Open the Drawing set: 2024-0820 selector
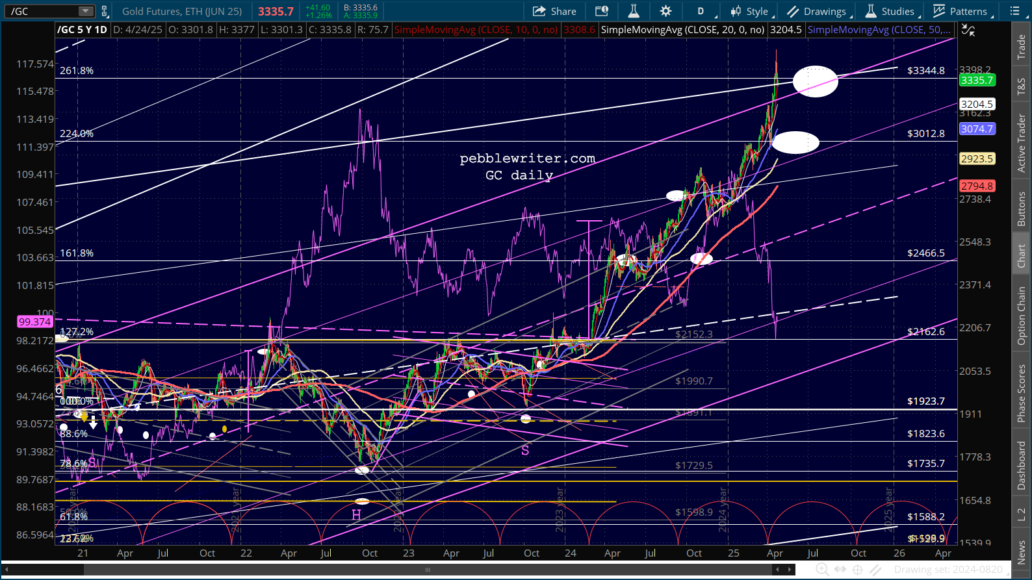Image resolution: width=1032 pixels, height=580 pixels. tap(948, 570)
